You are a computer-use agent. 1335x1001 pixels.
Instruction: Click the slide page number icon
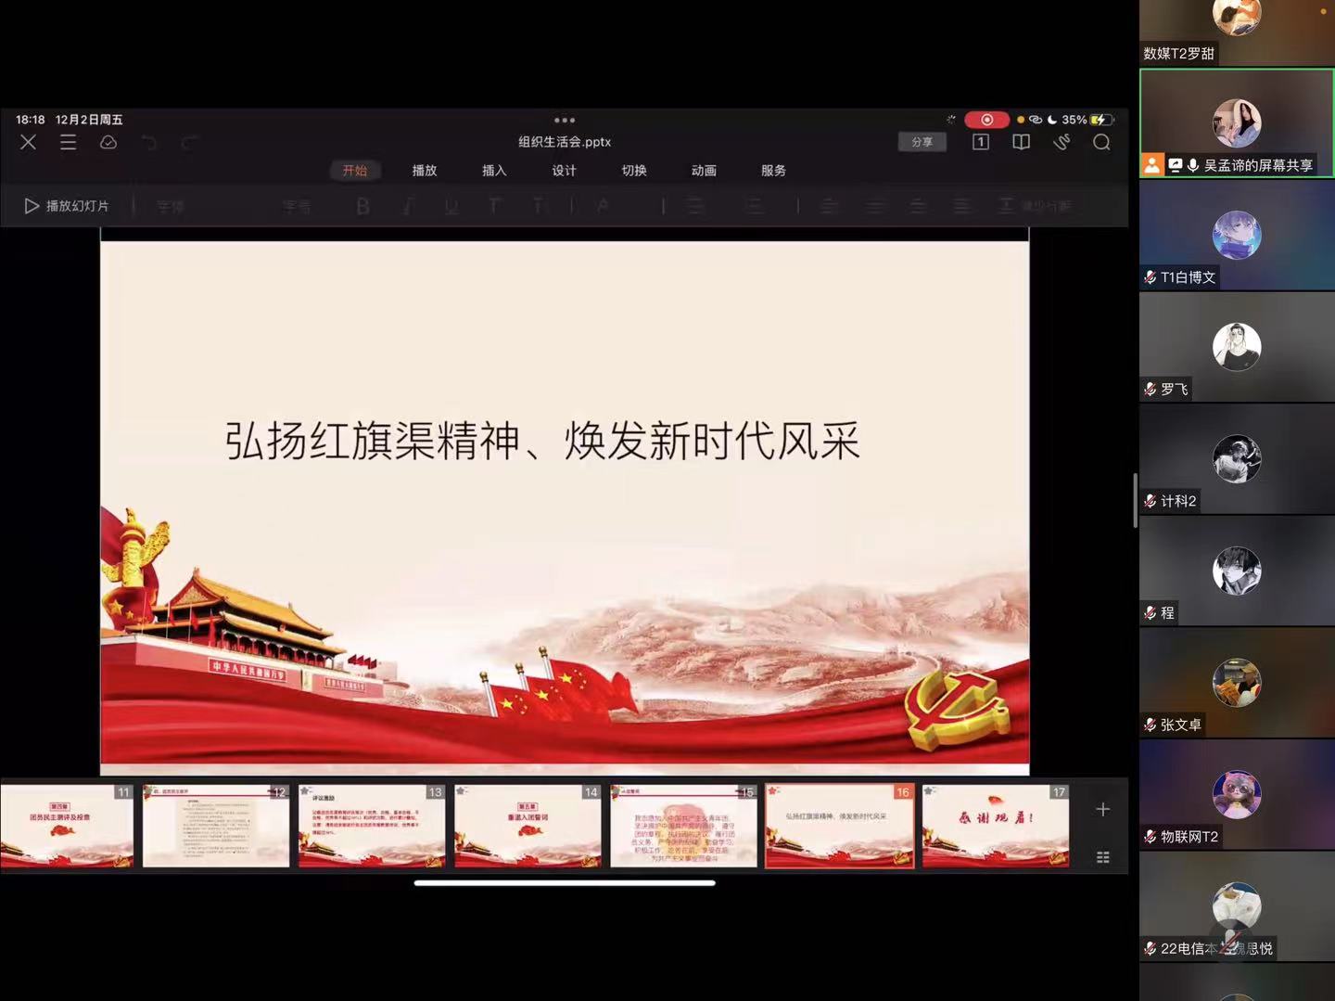point(980,142)
